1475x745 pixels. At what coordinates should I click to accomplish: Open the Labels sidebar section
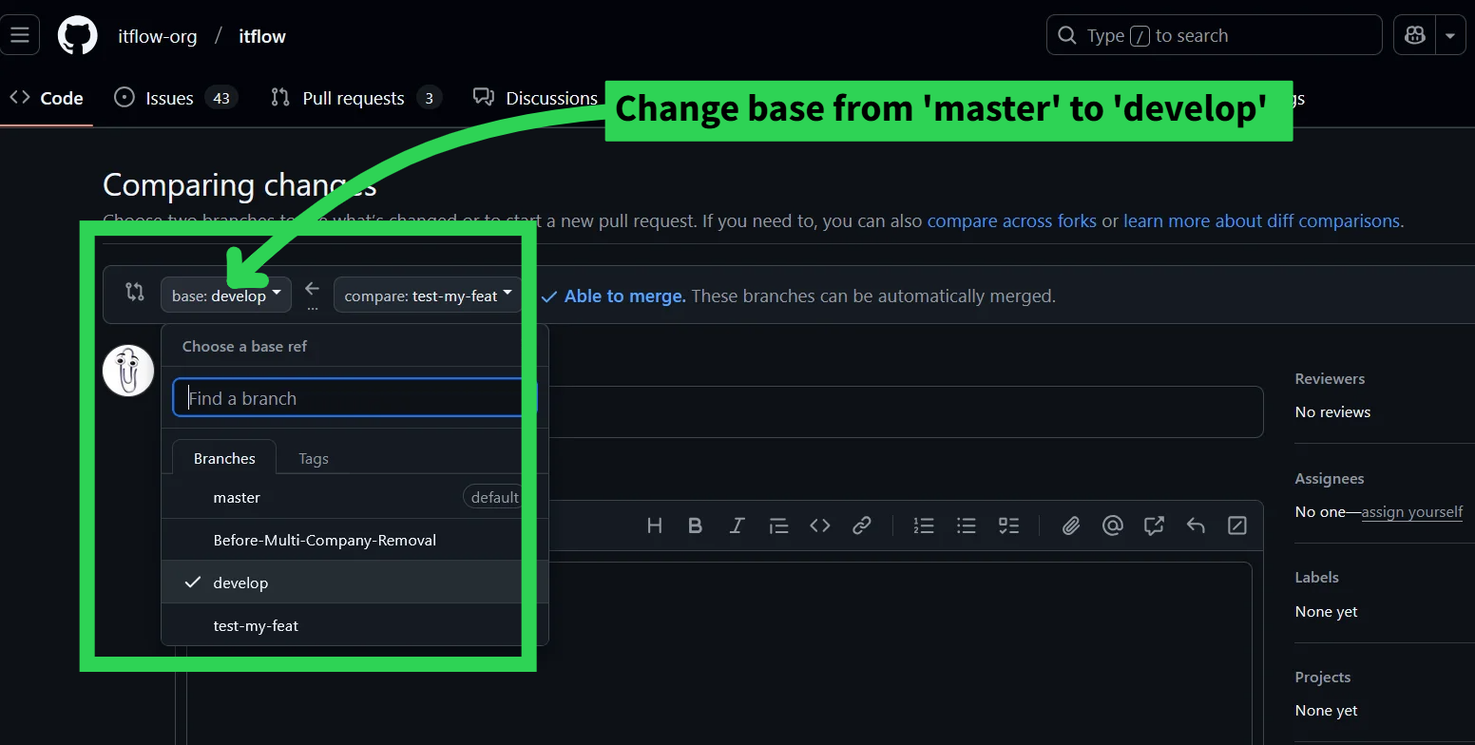1316,577
